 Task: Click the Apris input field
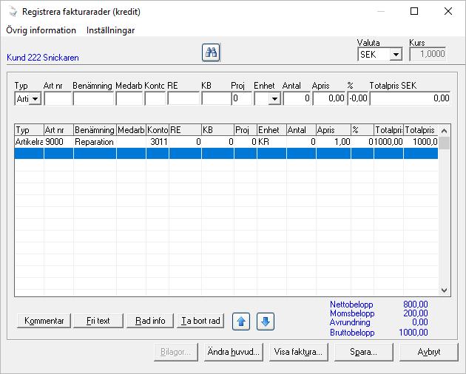point(329,98)
